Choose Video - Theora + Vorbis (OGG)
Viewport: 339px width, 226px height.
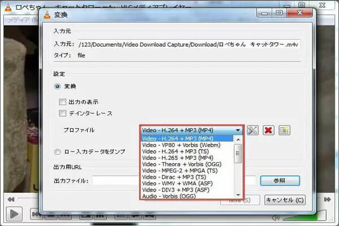click(x=187, y=164)
